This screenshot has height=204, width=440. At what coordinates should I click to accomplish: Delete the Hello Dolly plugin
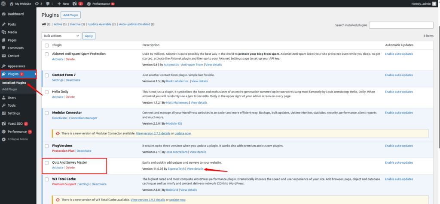(70, 97)
